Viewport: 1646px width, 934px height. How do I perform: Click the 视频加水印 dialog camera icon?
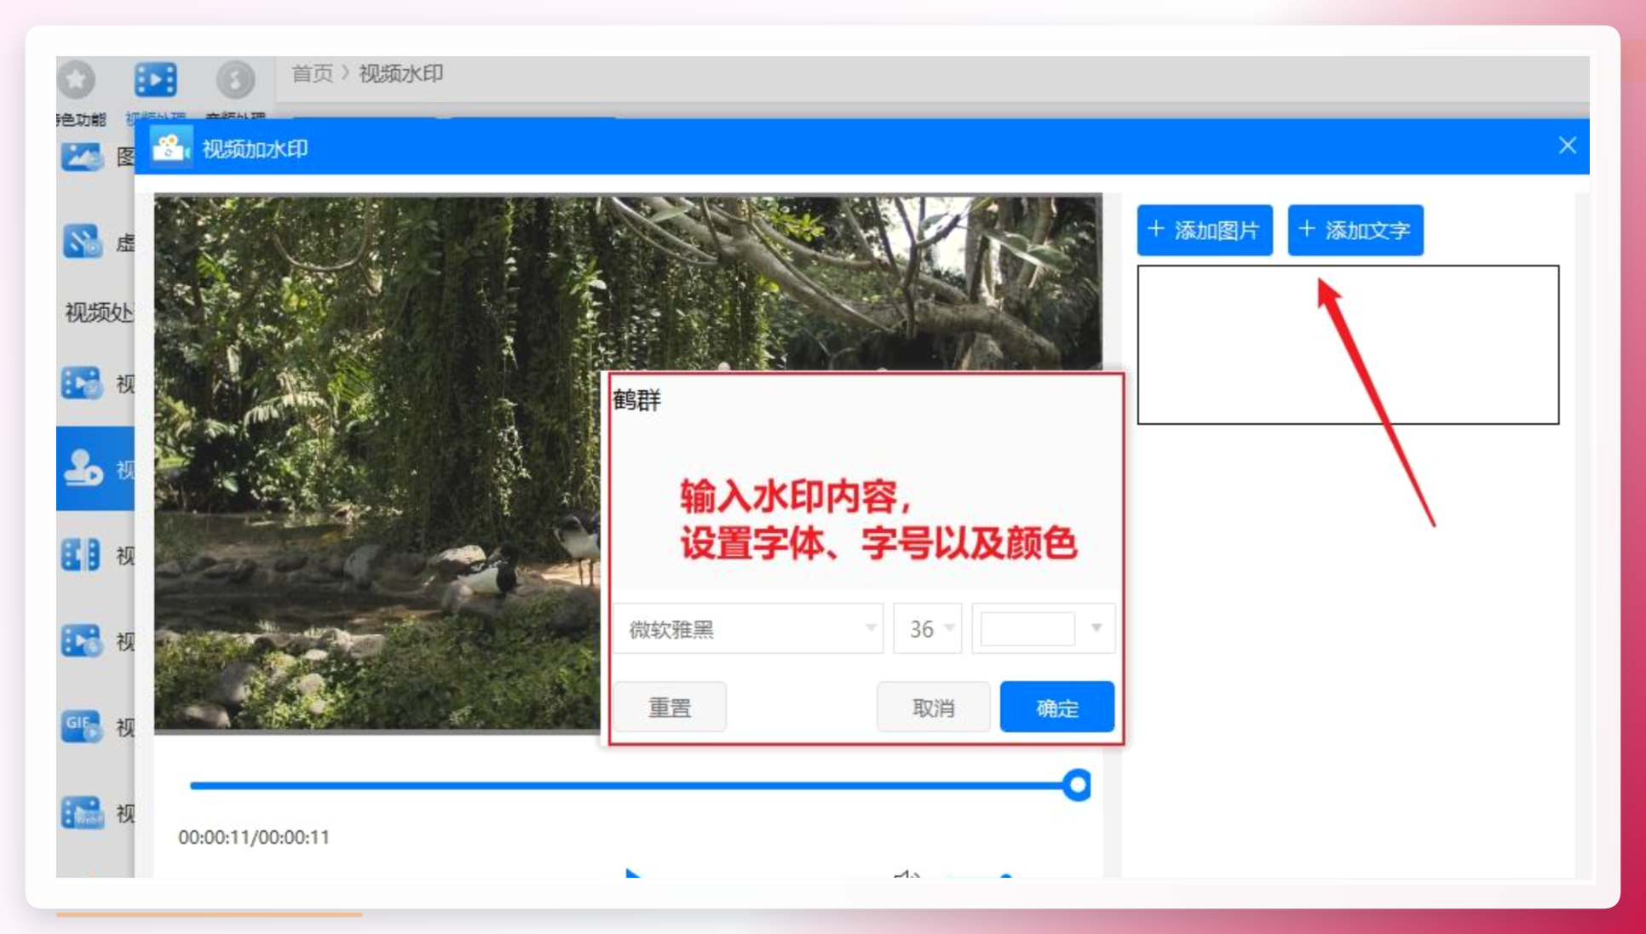tap(170, 147)
